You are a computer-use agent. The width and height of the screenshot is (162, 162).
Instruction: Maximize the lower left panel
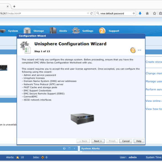click(70, 148)
